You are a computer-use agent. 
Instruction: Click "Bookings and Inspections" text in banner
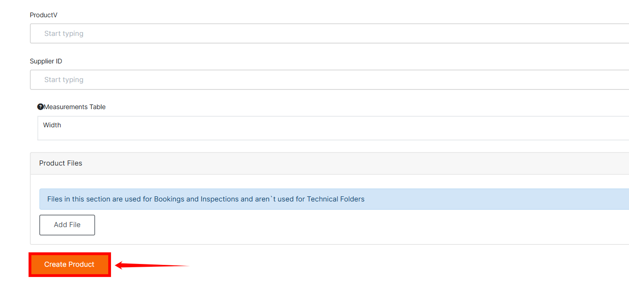pos(196,199)
